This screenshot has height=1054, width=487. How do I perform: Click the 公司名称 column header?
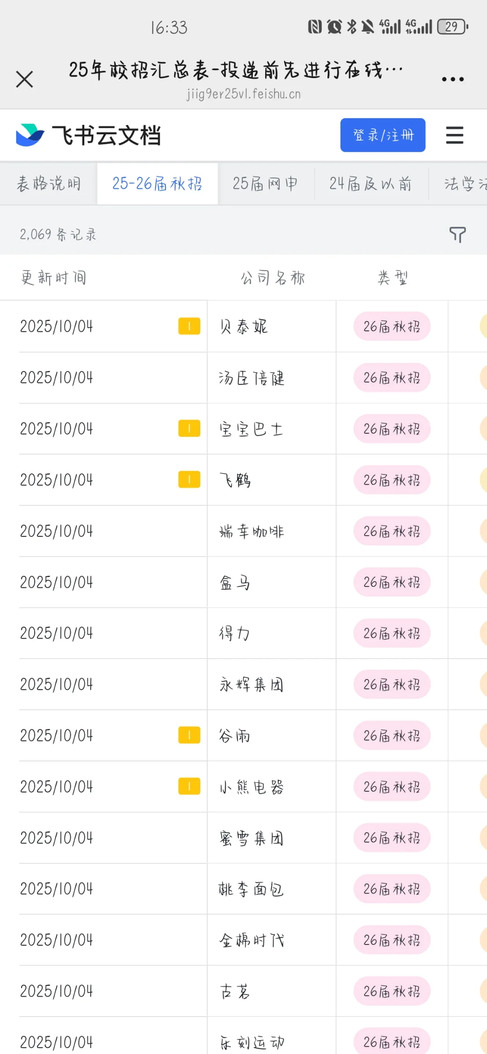tap(273, 278)
